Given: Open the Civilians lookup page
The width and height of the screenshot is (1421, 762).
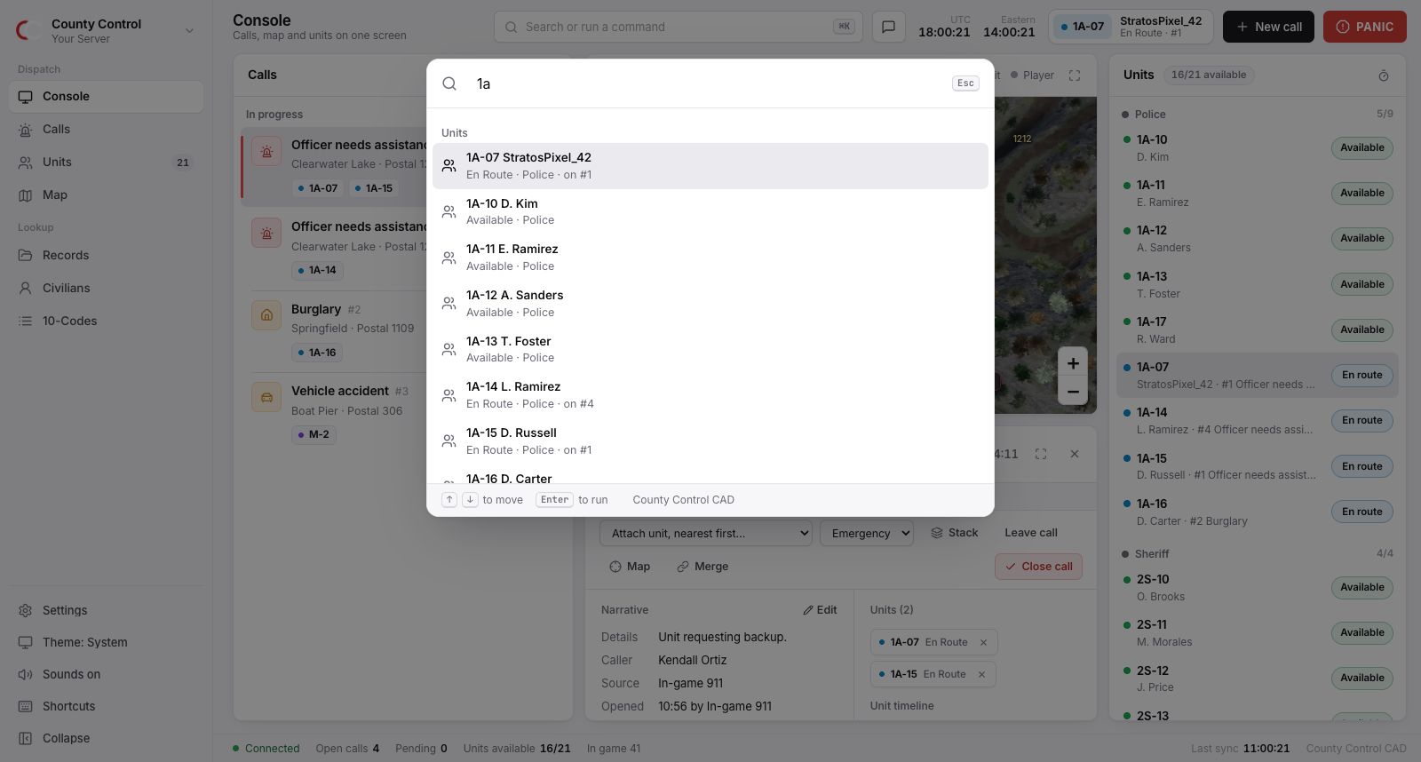Looking at the screenshot, I should (x=107, y=289).
